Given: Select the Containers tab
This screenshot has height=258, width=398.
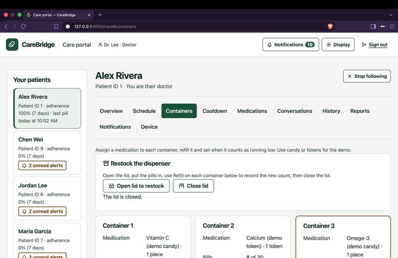Looking at the screenshot, I should [x=179, y=111].
